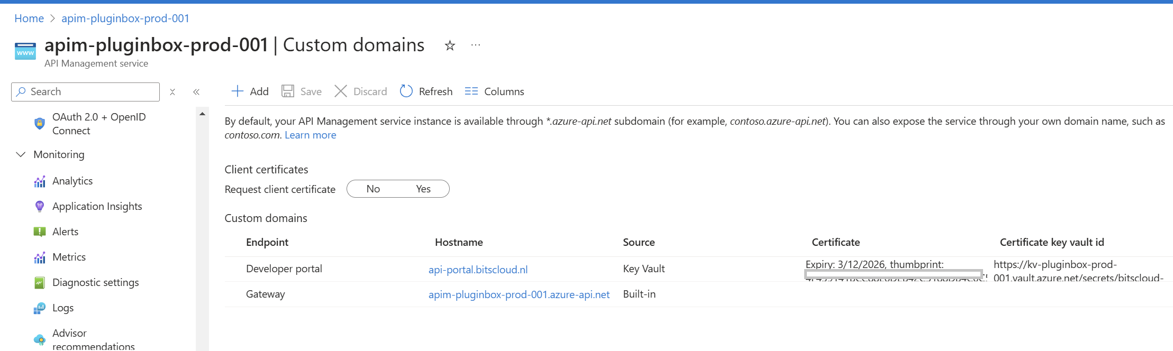Open the Learn more link
This screenshot has height=351, width=1173.
coord(311,135)
